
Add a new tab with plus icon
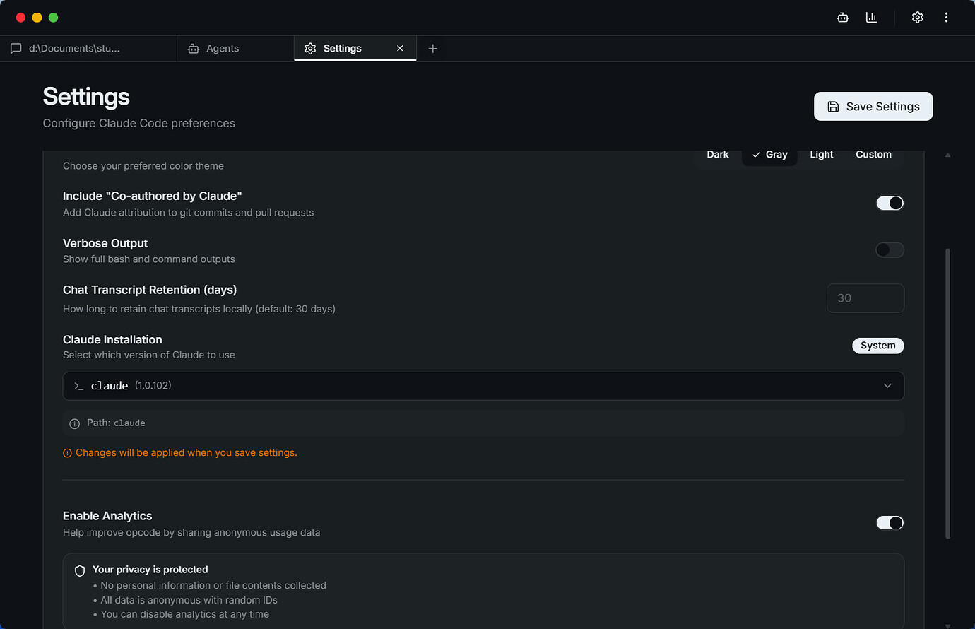click(x=433, y=48)
